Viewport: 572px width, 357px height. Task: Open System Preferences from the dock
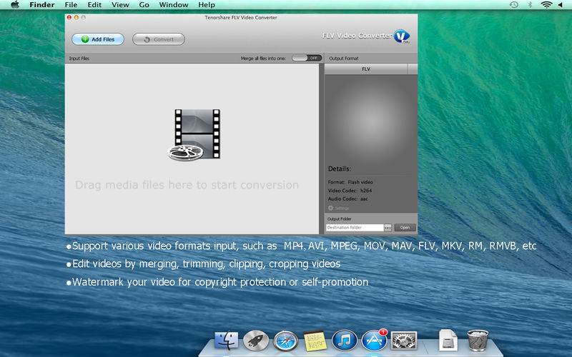click(x=404, y=341)
